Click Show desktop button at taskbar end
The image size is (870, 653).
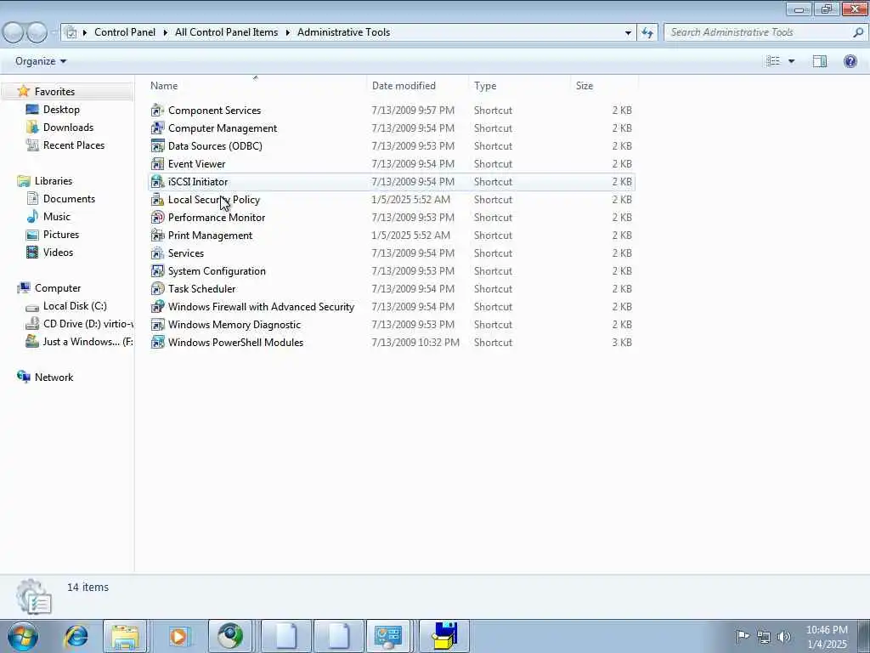click(x=864, y=636)
